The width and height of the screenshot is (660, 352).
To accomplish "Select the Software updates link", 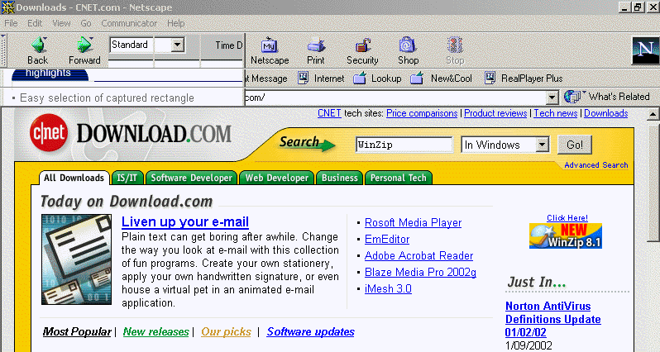I will click(311, 331).
